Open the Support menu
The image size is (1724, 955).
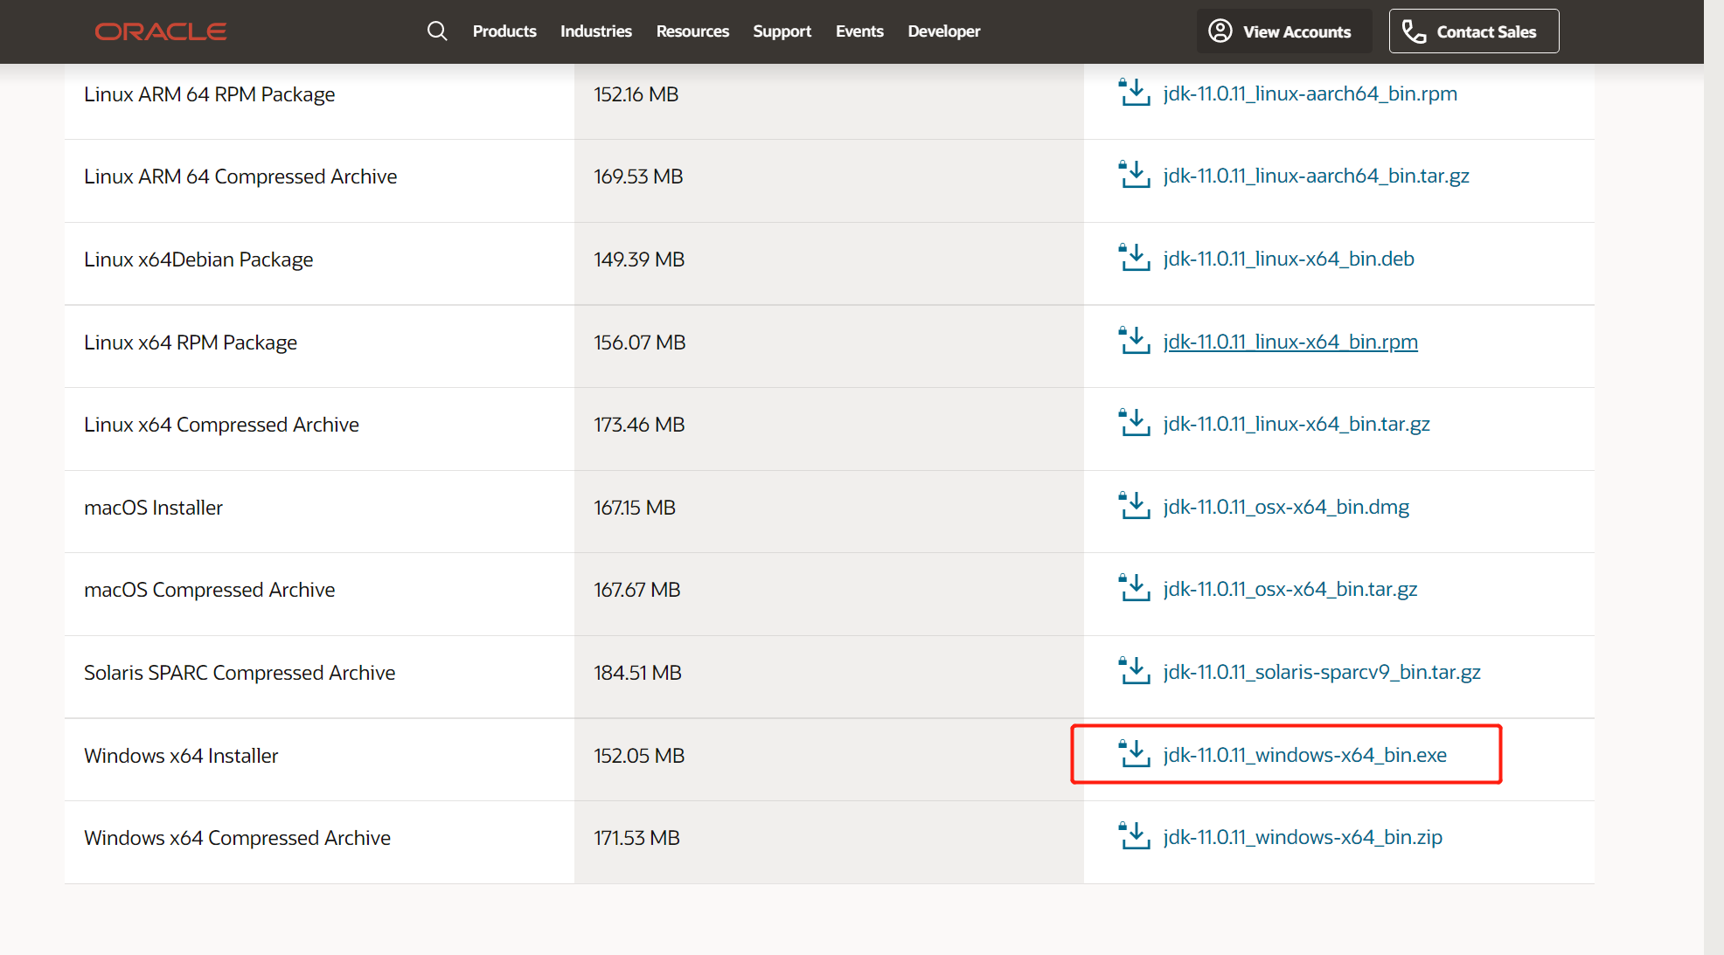(x=782, y=31)
